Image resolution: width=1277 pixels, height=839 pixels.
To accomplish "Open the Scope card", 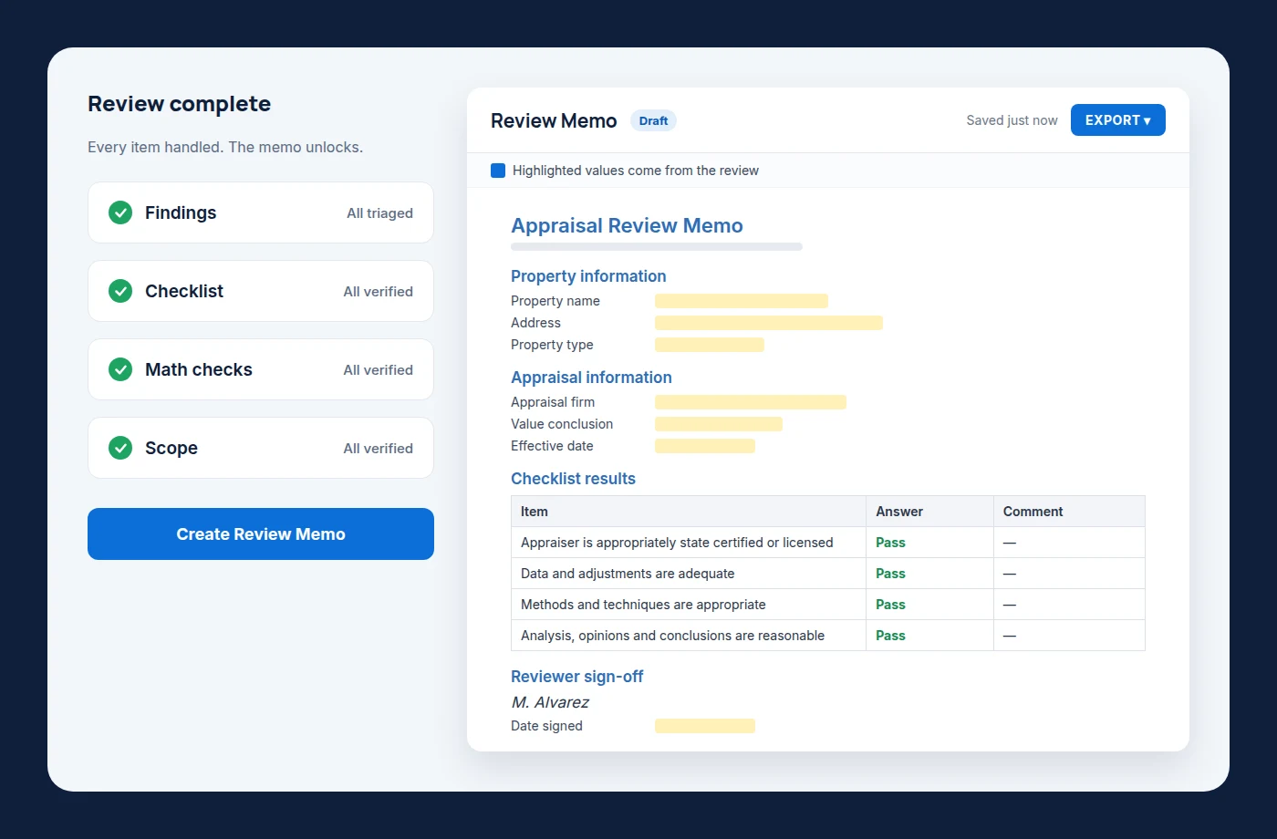I will [x=261, y=448].
